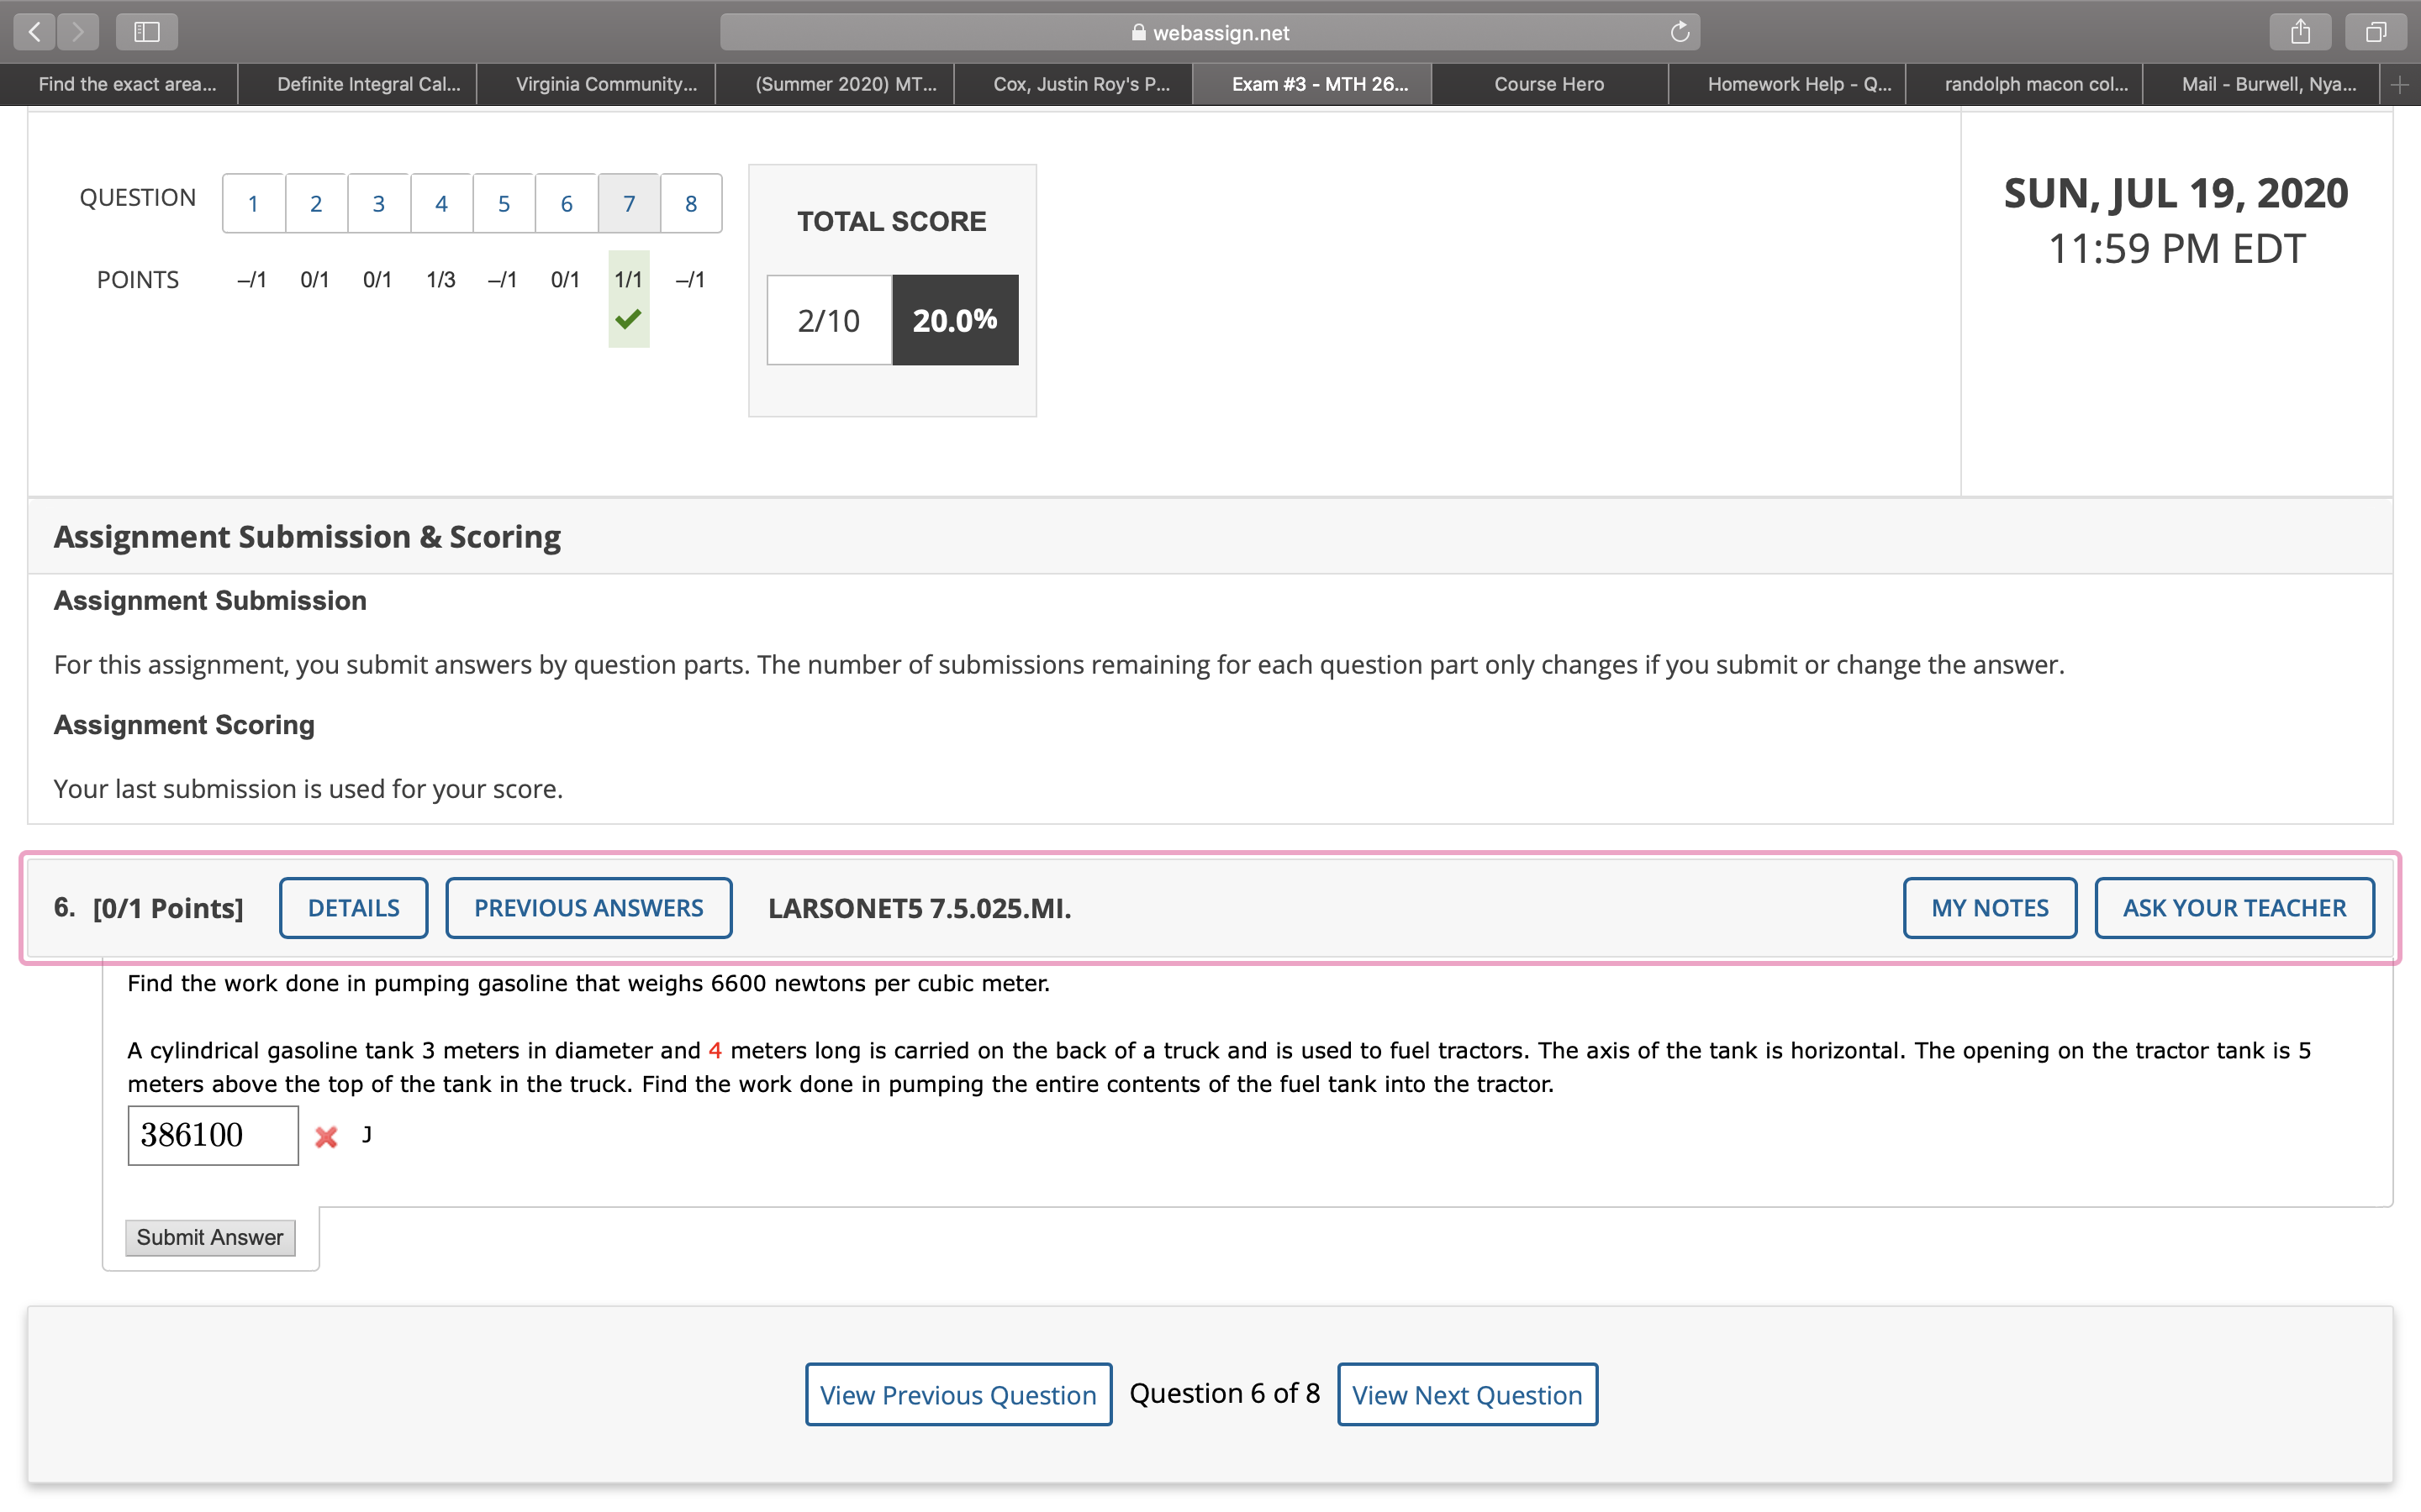Expand the DETAILS button for question 6
The width and height of the screenshot is (2421, 1512).
353,908
